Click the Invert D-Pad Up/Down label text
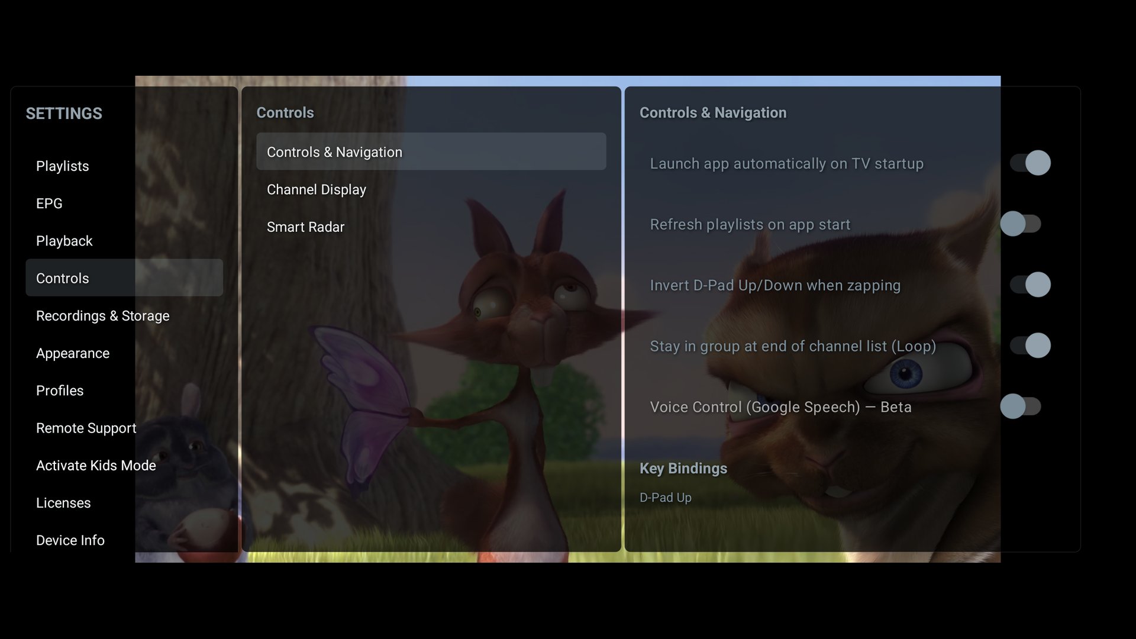Image resolution: width=1136 pixels, height=639 pixels. [x=775, y=286]
